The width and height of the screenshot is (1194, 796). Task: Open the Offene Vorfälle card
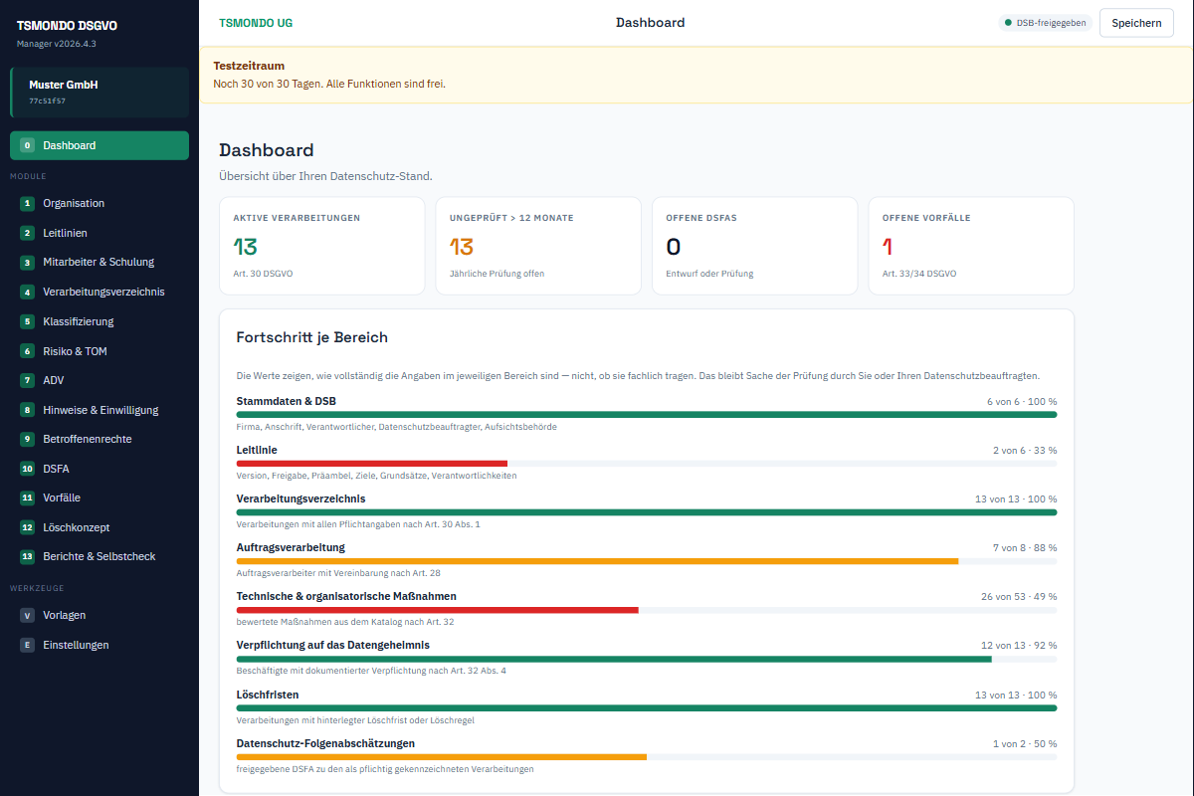tap(971, 246)
